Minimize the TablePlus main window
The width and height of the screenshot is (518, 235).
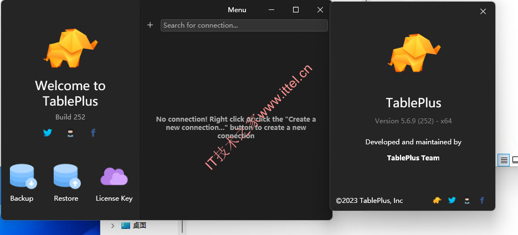click(271, 10)
